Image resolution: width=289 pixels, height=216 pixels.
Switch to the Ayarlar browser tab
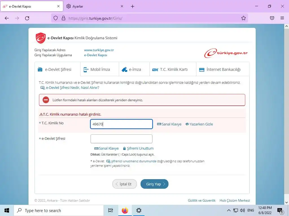[x=95, y=6]
